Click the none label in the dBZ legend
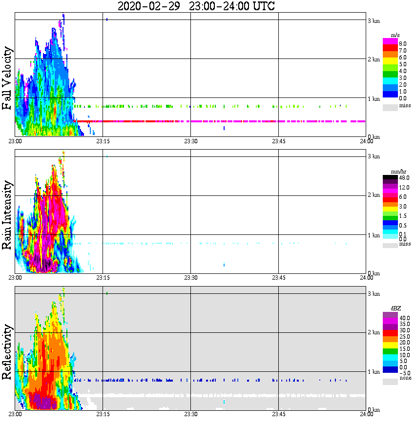 click(x=405, y=378)
